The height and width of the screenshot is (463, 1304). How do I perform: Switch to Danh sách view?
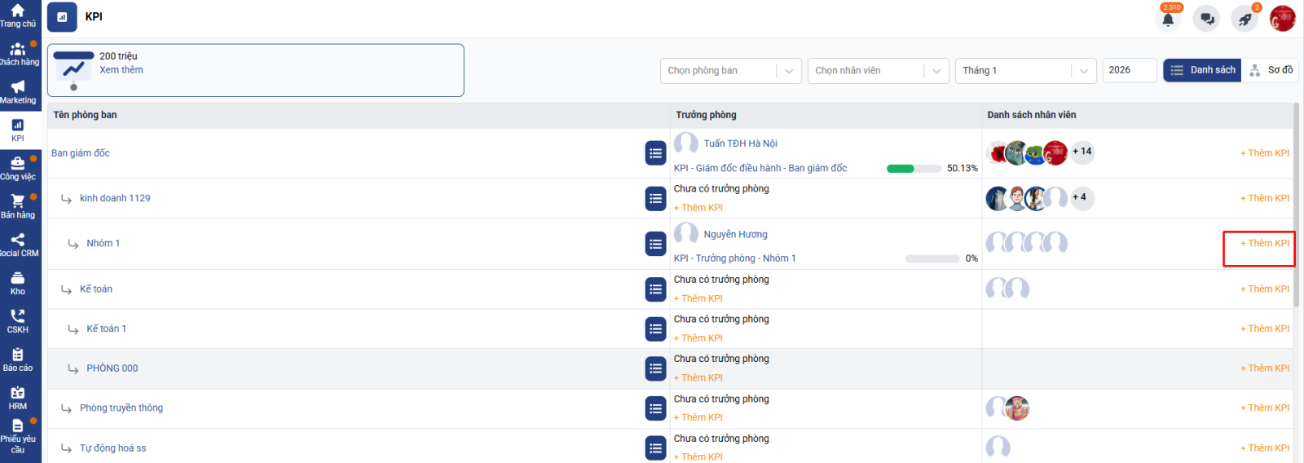click(x=1202, y=70)
